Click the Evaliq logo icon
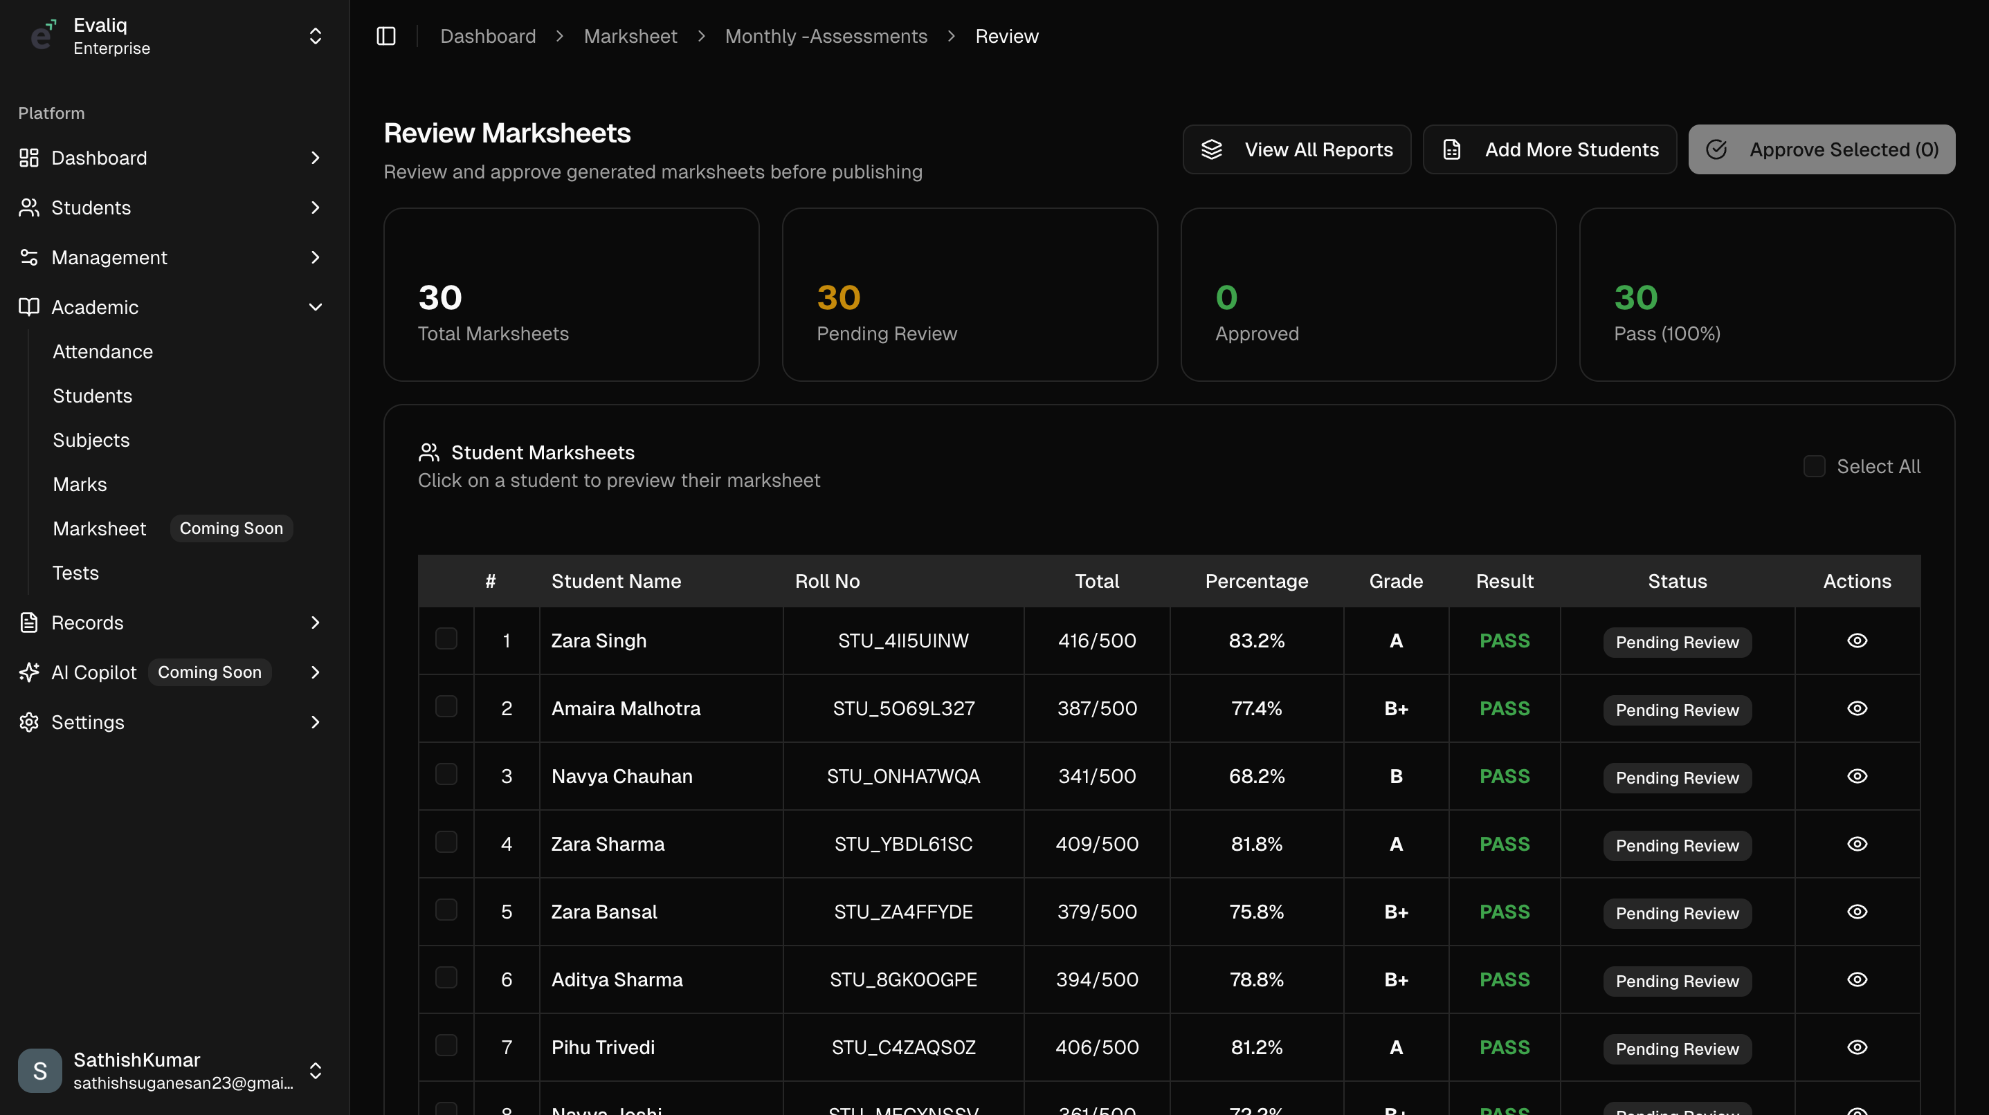This screenshot has width=1989, height=1115. 42,35
